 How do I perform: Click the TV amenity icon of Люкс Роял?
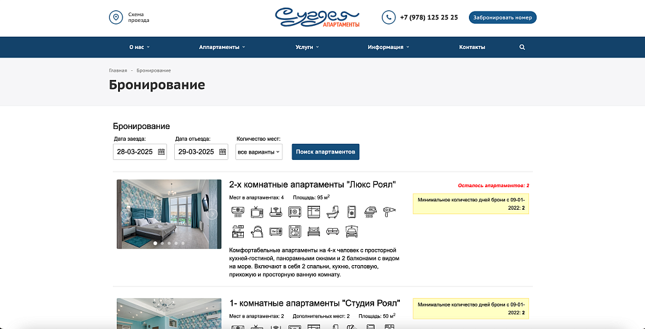click(257, 212)
